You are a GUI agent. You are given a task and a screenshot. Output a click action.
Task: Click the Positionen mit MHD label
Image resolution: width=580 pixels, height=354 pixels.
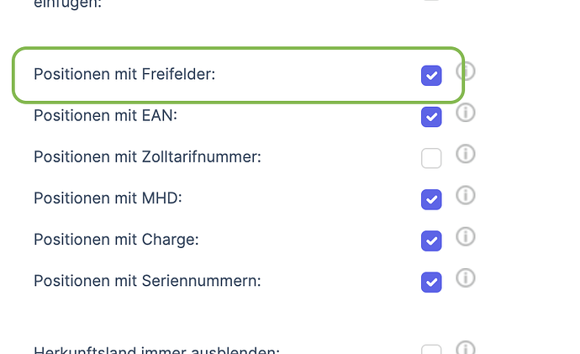point(108,198)
